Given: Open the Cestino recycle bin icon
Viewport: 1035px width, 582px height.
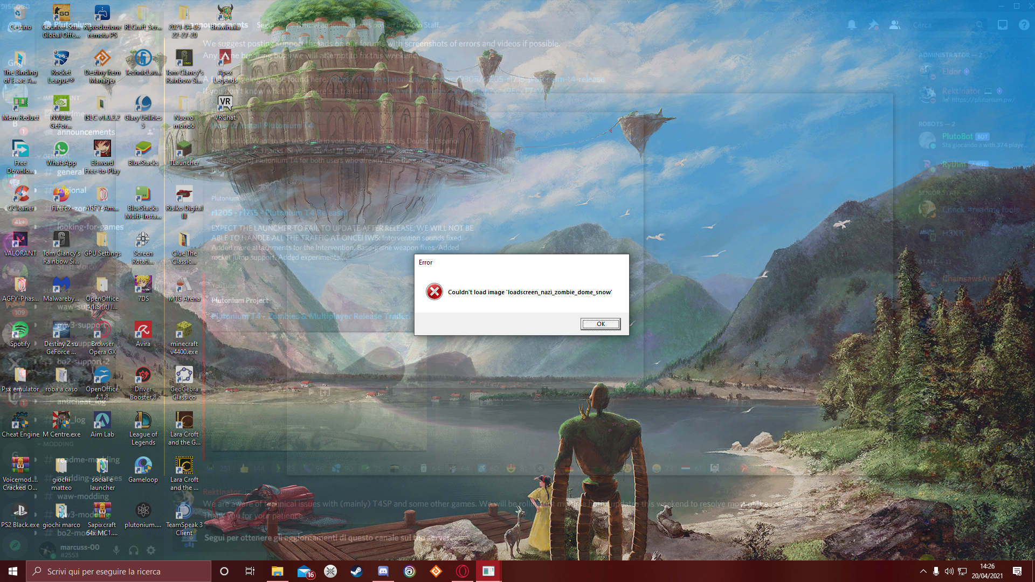Looking at the screenshot, I should pos(20,17).
